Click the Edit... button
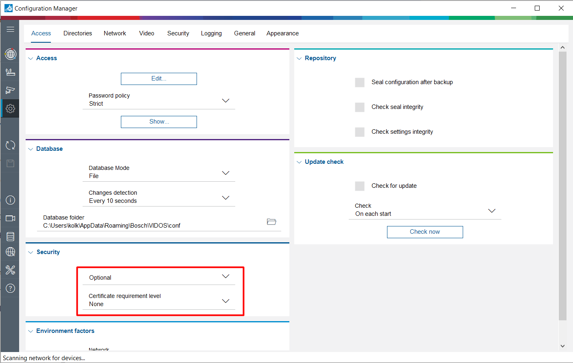This screenshot has width=573, height=363. [x=159, y=79]
